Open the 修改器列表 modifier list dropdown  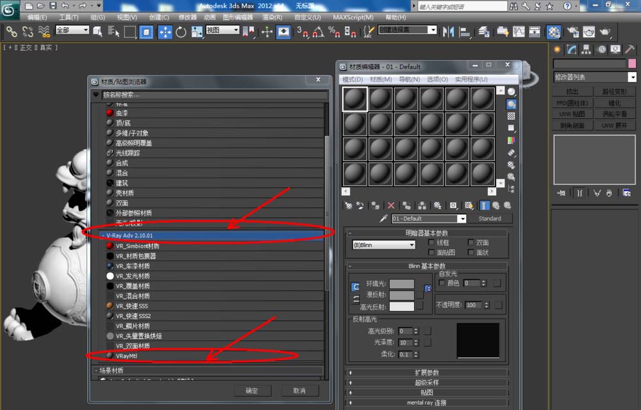(594, 77)
